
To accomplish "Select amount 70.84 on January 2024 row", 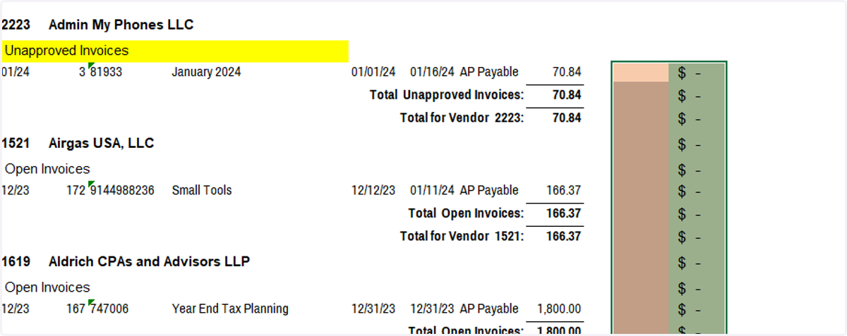I will [567, 72].
